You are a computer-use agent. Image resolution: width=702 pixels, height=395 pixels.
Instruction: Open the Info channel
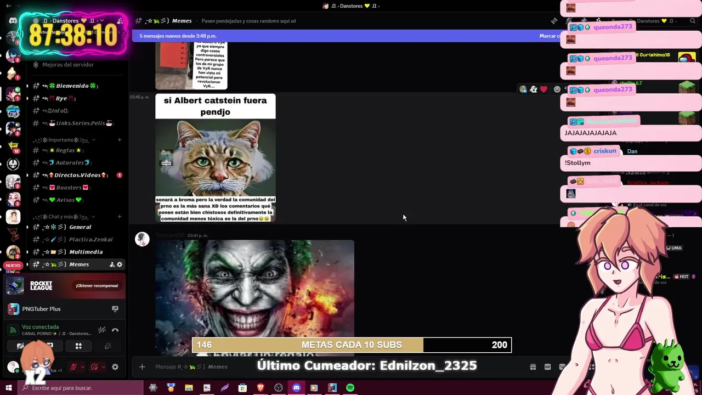tap(77, 111)
